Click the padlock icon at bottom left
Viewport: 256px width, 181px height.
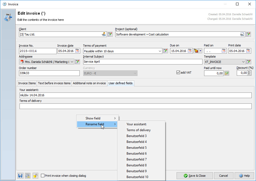click(35, 176)
